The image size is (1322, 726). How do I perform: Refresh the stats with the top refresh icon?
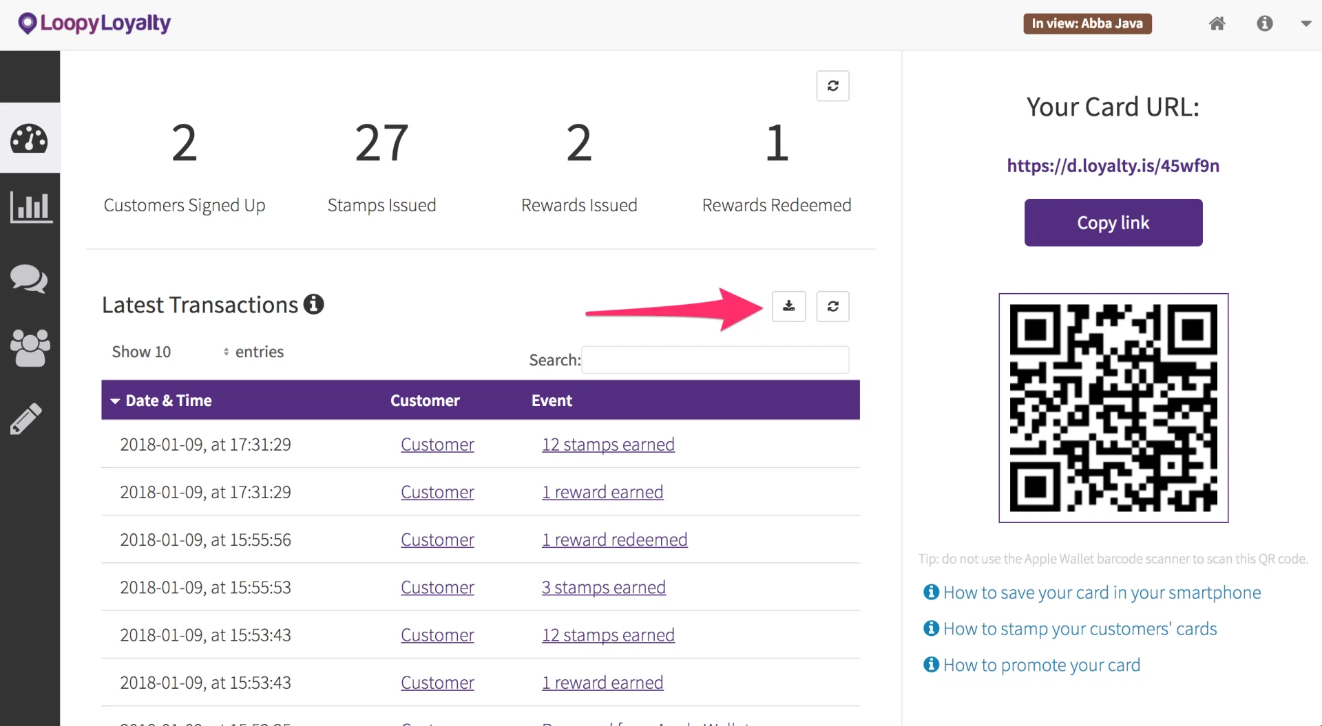click(x=832, y=86)
